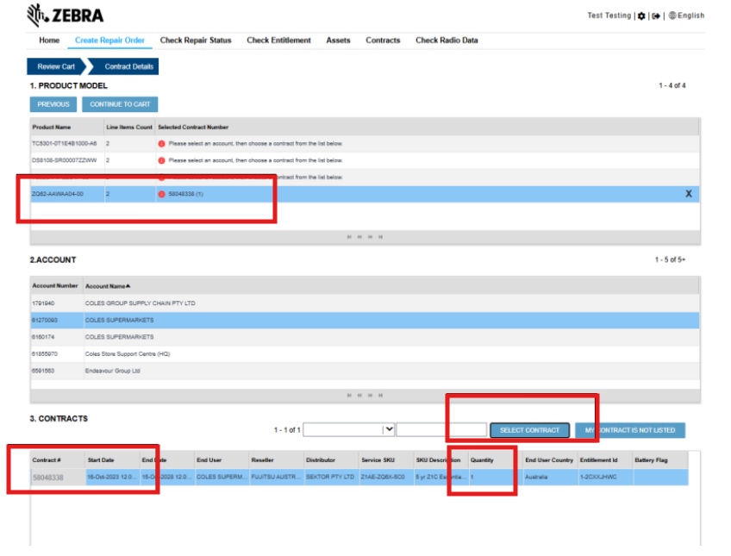
Task: Open the Home menu item
Action: tap(49, 40)
